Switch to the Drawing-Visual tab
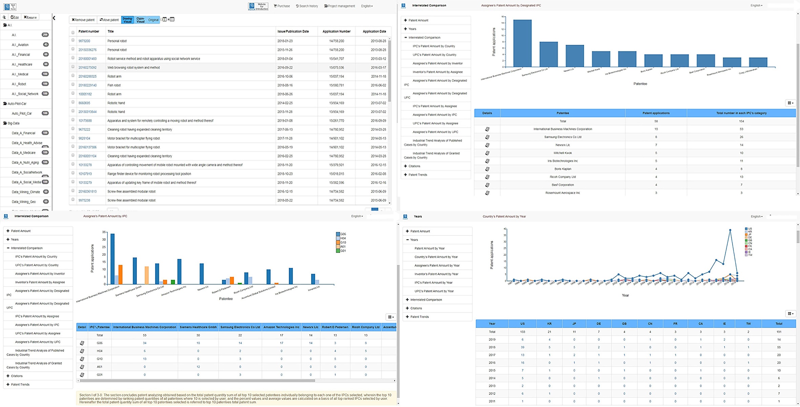 point(127,20)
